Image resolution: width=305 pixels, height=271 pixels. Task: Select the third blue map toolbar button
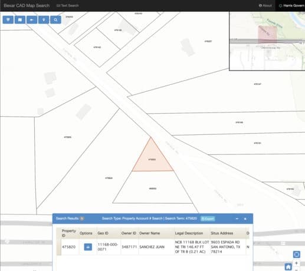click(32, 20)
